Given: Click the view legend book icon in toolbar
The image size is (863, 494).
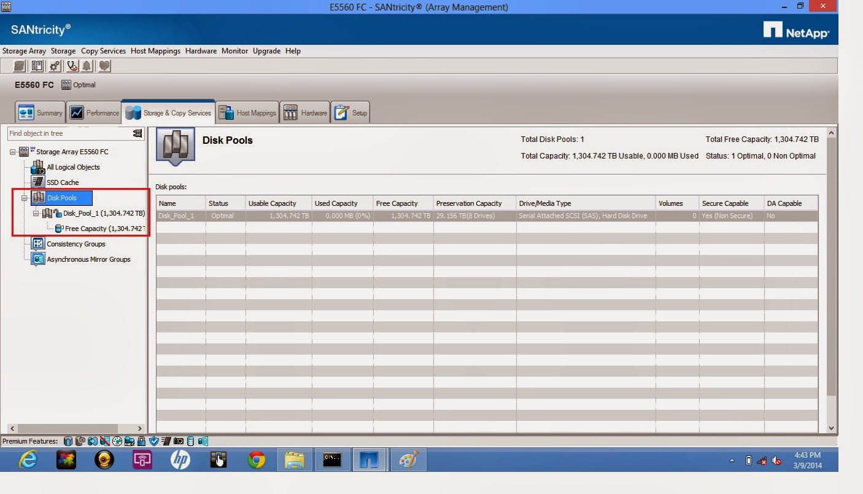Looking at the screenshot, I should click(37, 66).
